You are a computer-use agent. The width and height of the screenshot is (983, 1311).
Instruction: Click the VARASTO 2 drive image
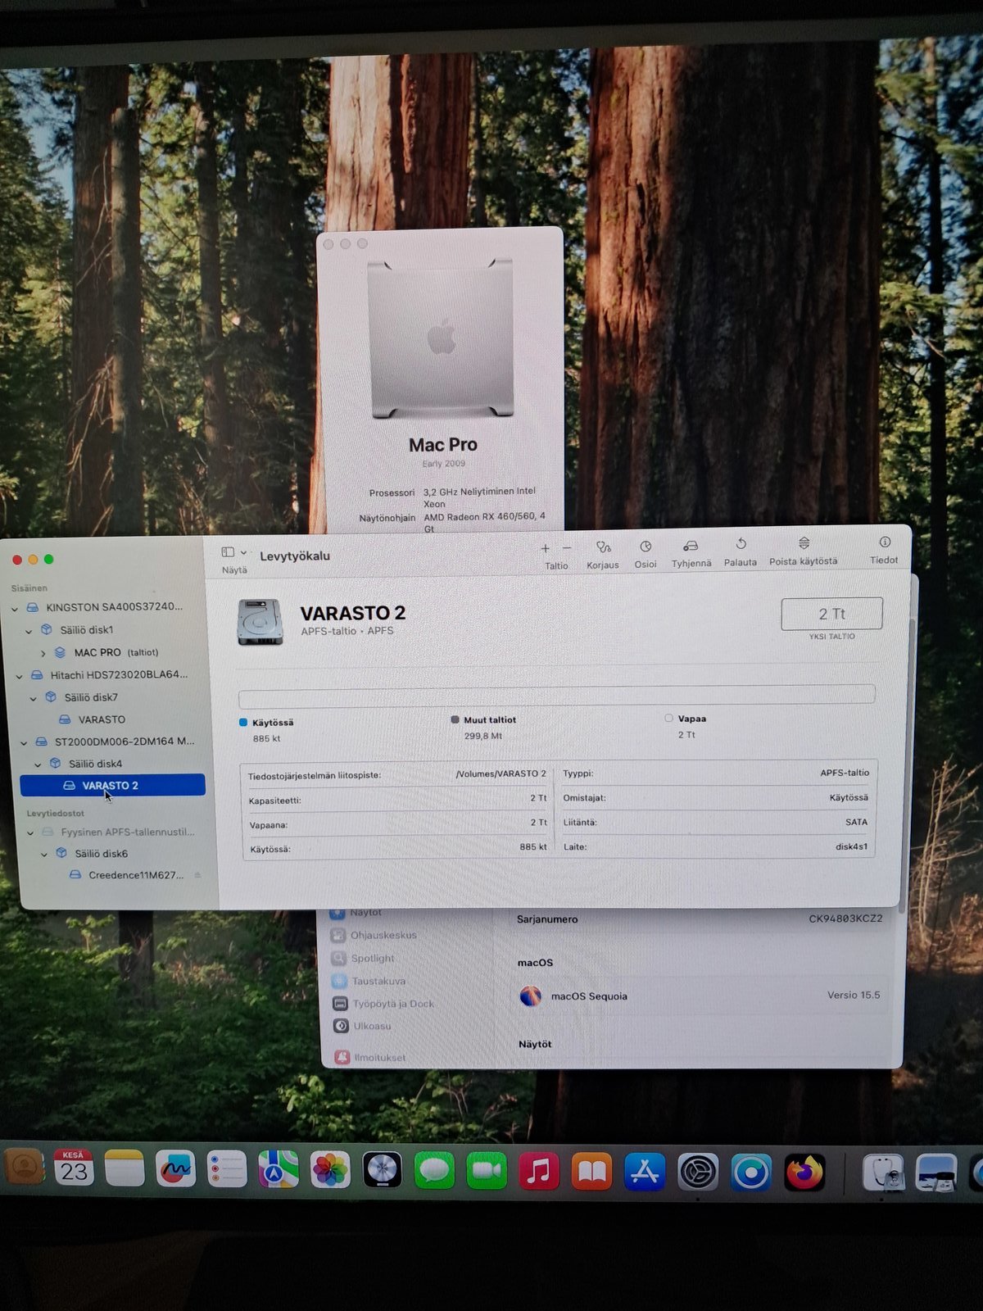pos(260,621)
